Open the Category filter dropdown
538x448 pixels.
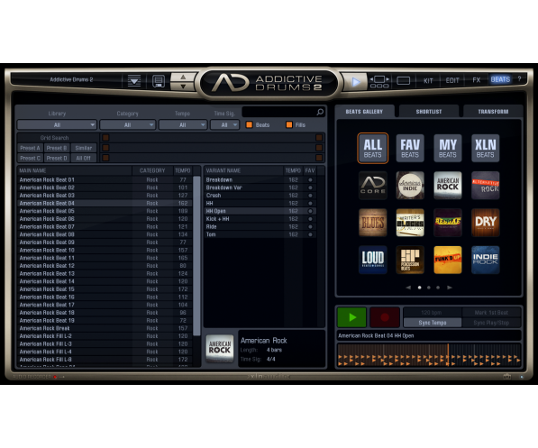click(x=128, y=125)
